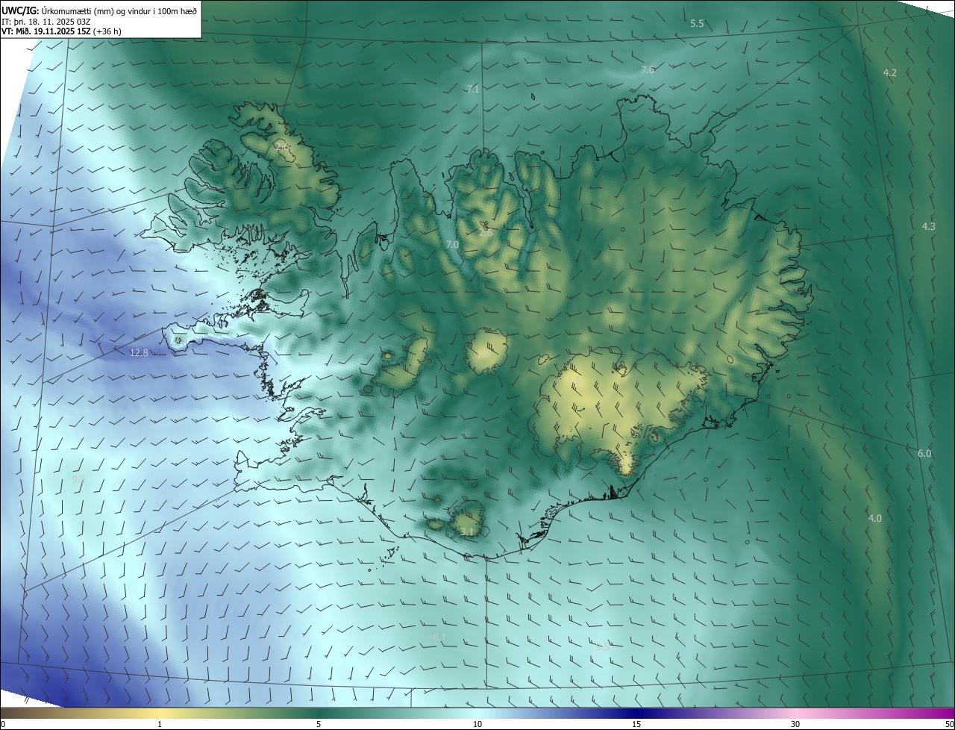Viewport: 955px width, 730px height.
Task: Click the '15' tick on color scale
Action: click(636, 724)
